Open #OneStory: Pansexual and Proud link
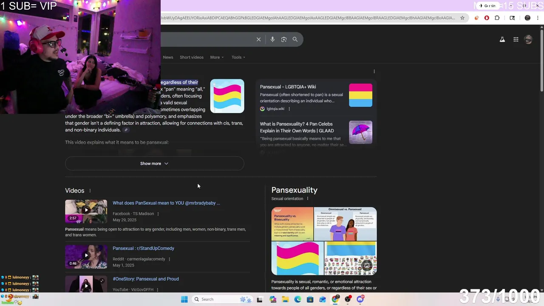The height and width of the screenshot is (306, 544). (146, 279)
